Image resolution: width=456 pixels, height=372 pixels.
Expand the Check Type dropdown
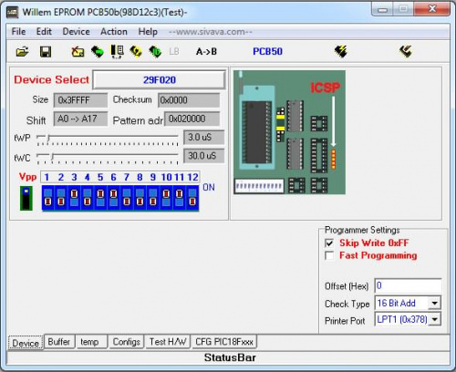434,303
